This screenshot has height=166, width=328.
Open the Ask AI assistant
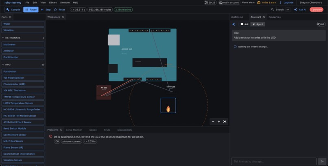point(300,10)
